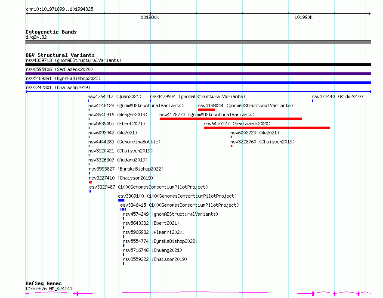Select the purple nsv6595106 variant bar
The image size is (383, 298).
198,74
